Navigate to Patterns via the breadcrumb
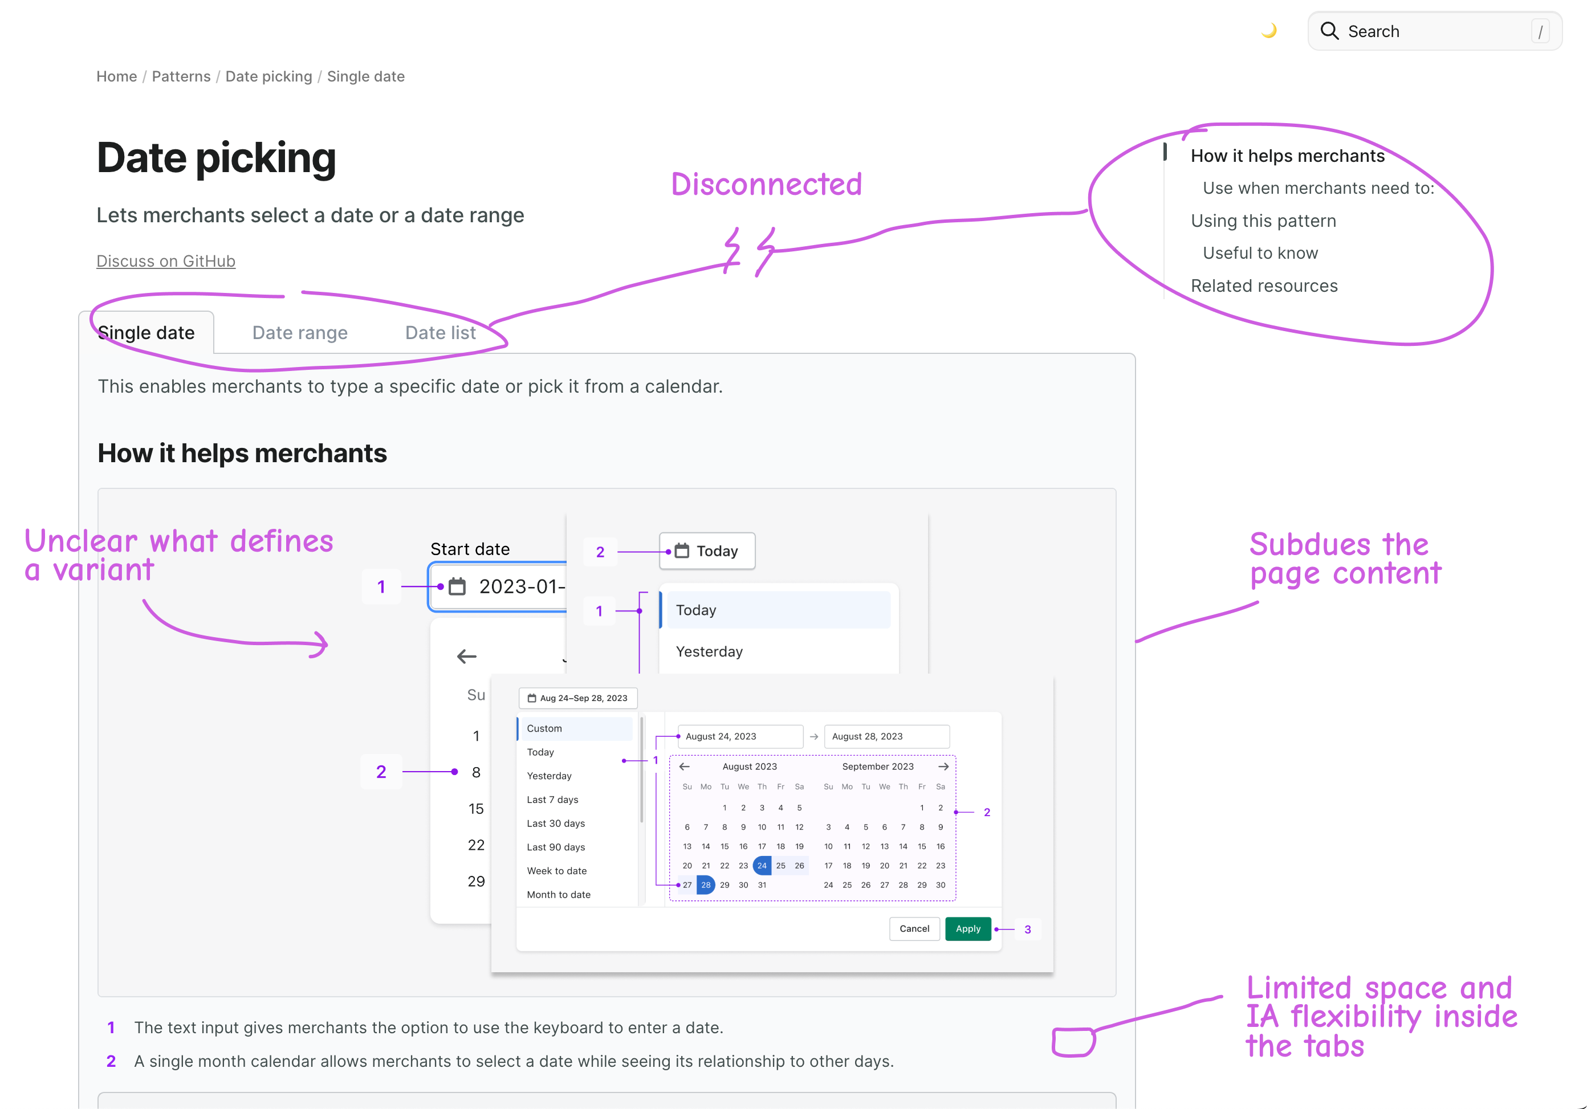 click(x=181, y=76)
